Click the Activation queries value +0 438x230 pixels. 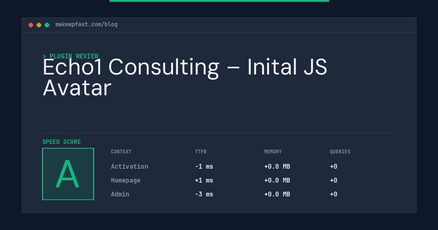tap(334, 166)
